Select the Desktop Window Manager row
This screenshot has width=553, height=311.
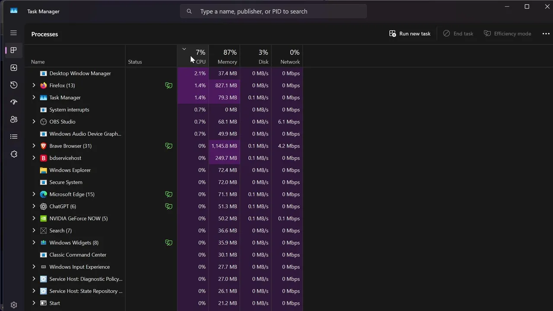click(x=164, y=73)
